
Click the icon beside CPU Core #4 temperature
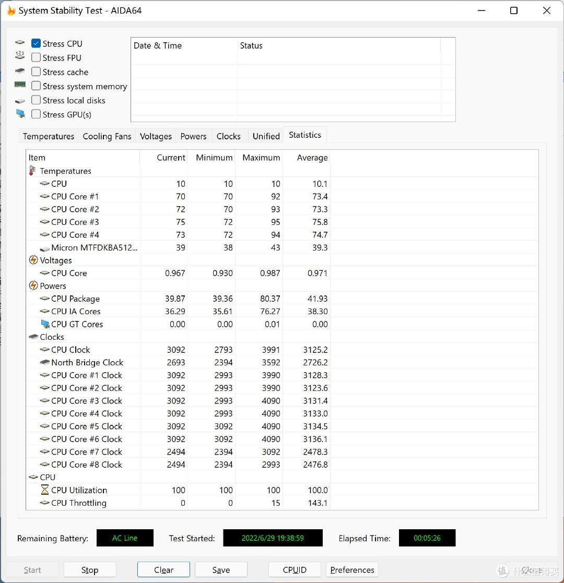(x=44, y=234)
